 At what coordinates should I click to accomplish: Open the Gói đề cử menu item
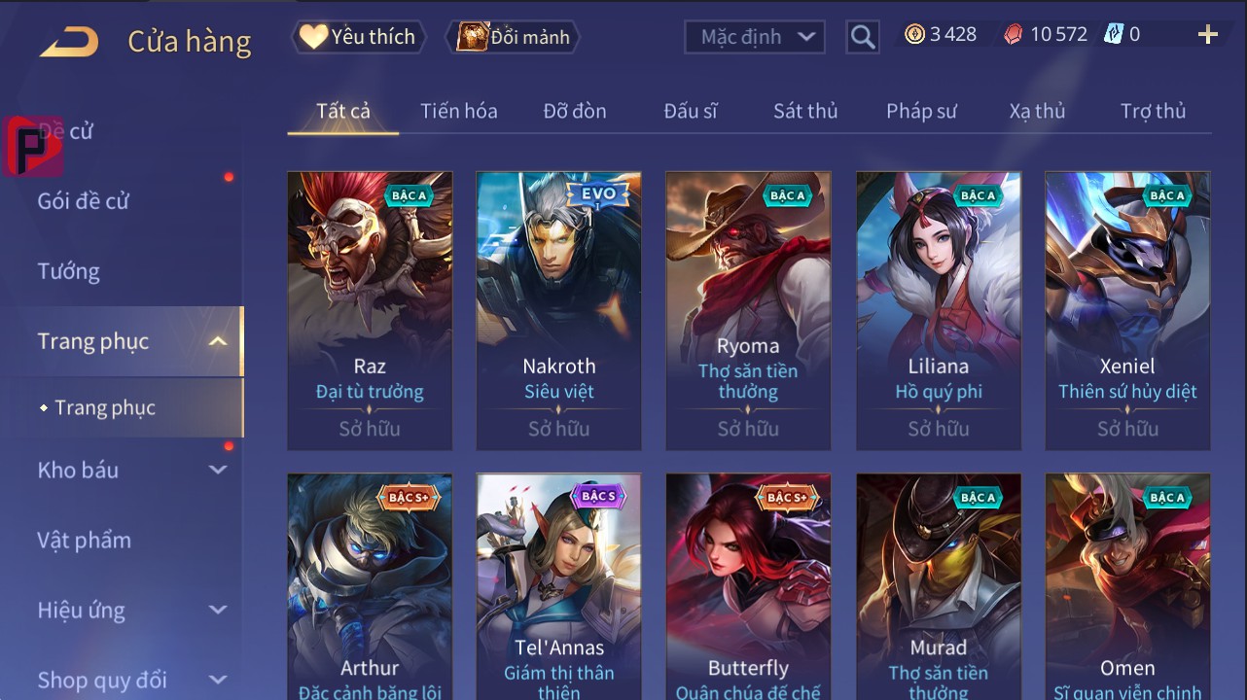[x=83, y=201]
